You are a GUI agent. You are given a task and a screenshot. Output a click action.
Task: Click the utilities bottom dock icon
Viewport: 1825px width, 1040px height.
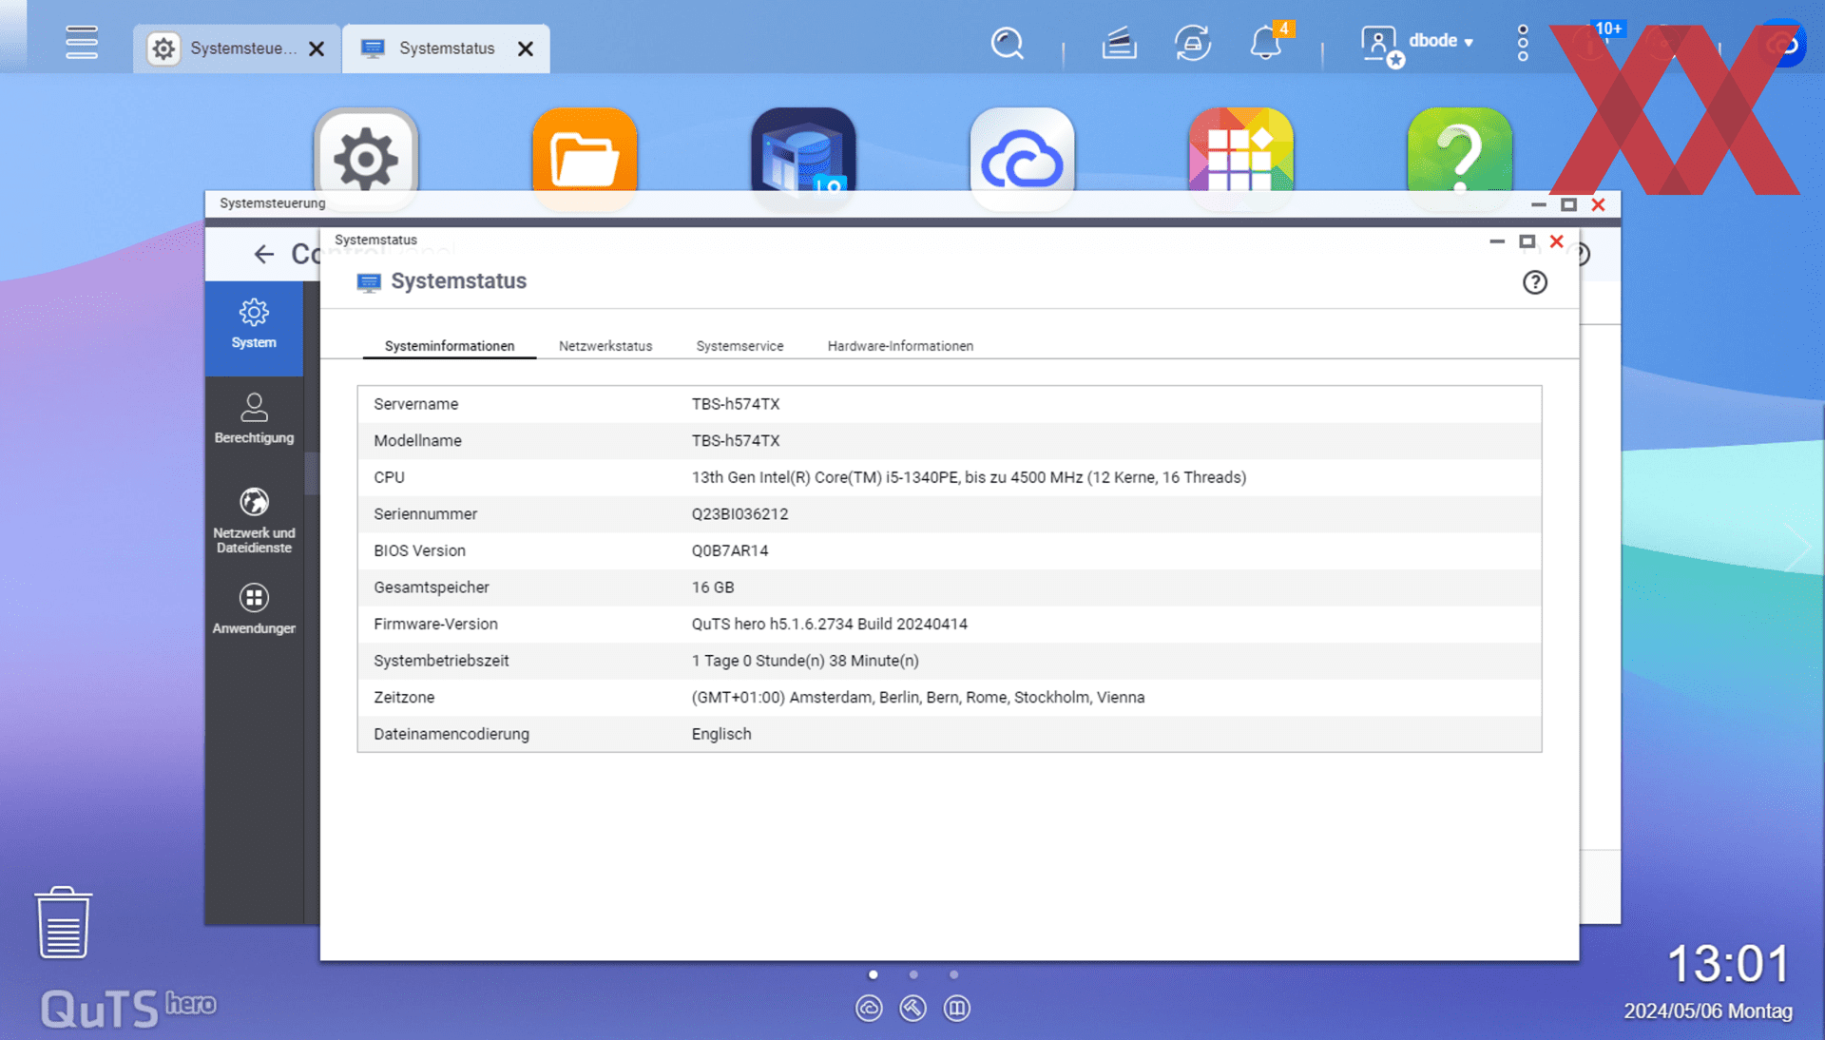click(912, 1009)
